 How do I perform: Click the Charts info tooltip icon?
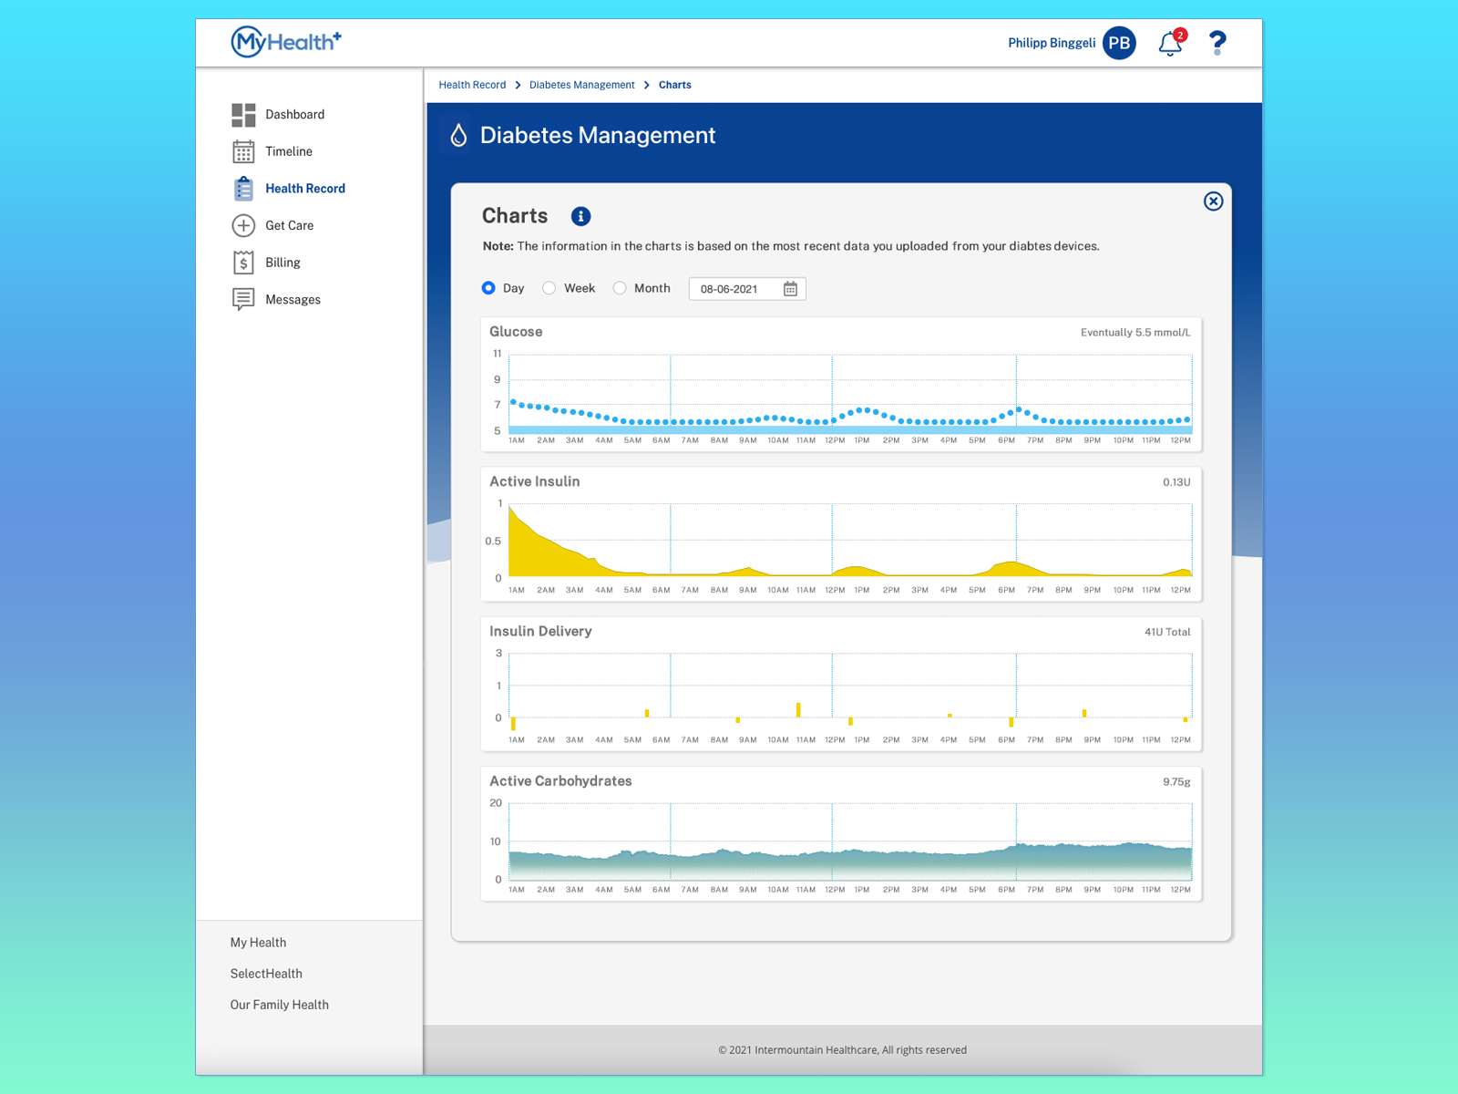[580, 216]
